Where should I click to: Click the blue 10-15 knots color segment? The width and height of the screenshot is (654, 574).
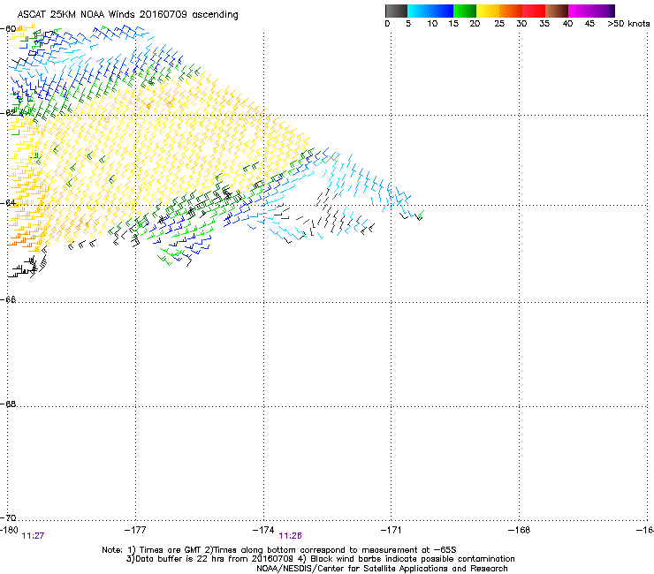[442, 11]
